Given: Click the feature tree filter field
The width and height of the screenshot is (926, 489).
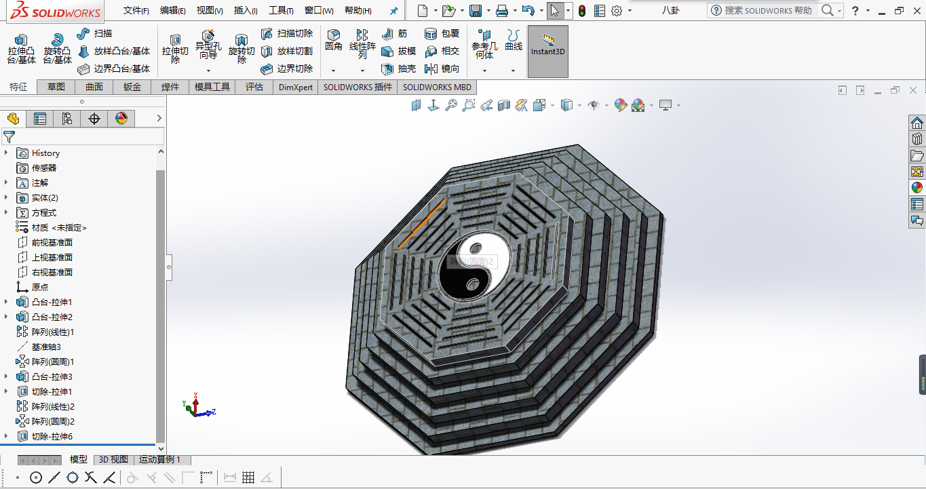Looking at the screenshot, I should pos(83,137).
